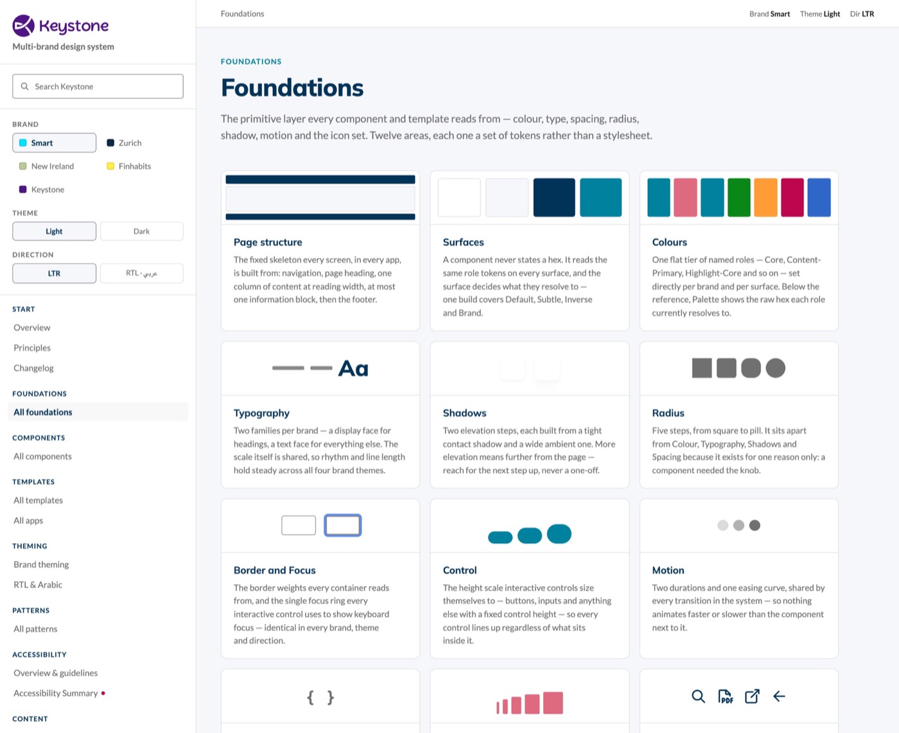Navigate to All templates
Image resolution: width=899 pixels, height=733 pixels.
[x=98, y=500]
